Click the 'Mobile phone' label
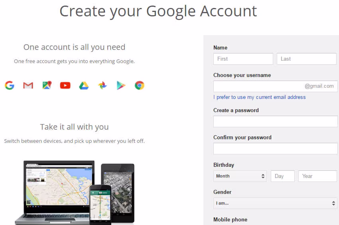Screen dimensions: 339x225 pos(230,219)
